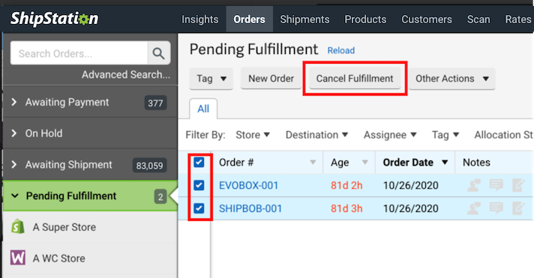Click the order date of EVOBOX-001
The height and width of the screenshot is (278, 534).
[411, 185]
